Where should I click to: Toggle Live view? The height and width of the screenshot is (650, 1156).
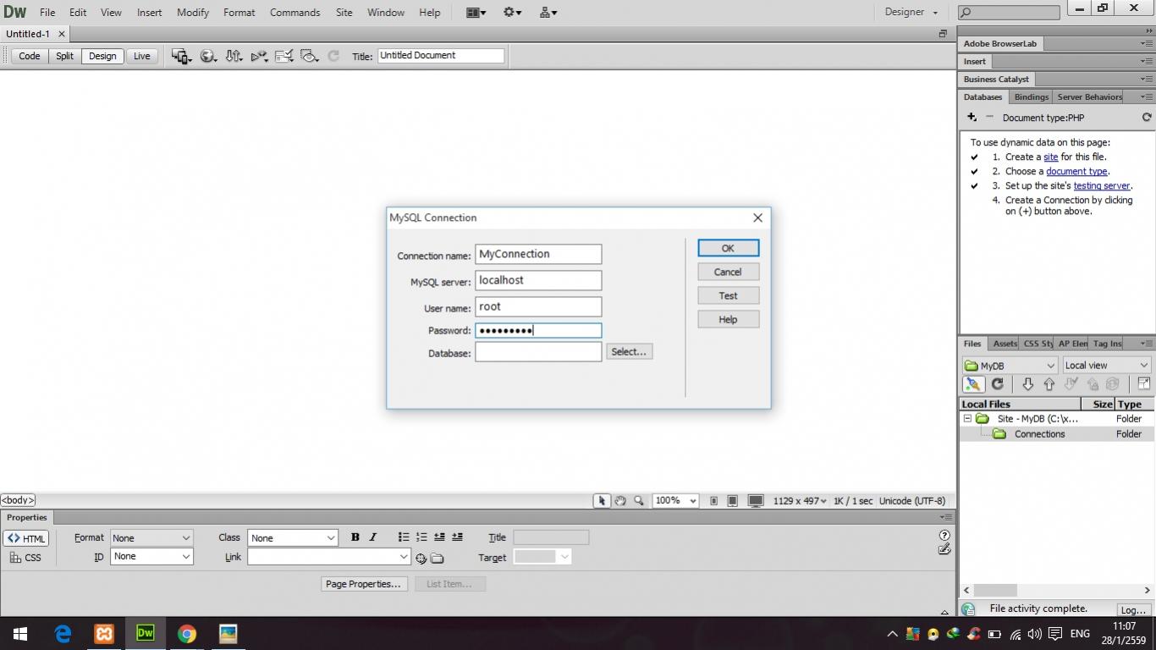click(x=142, y=56)
